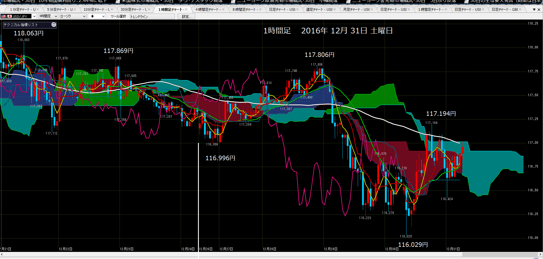Screen dimensions: 543x259
Task: Expand the 1時間足 timeframe dropdown
Action: coord(48,16)
